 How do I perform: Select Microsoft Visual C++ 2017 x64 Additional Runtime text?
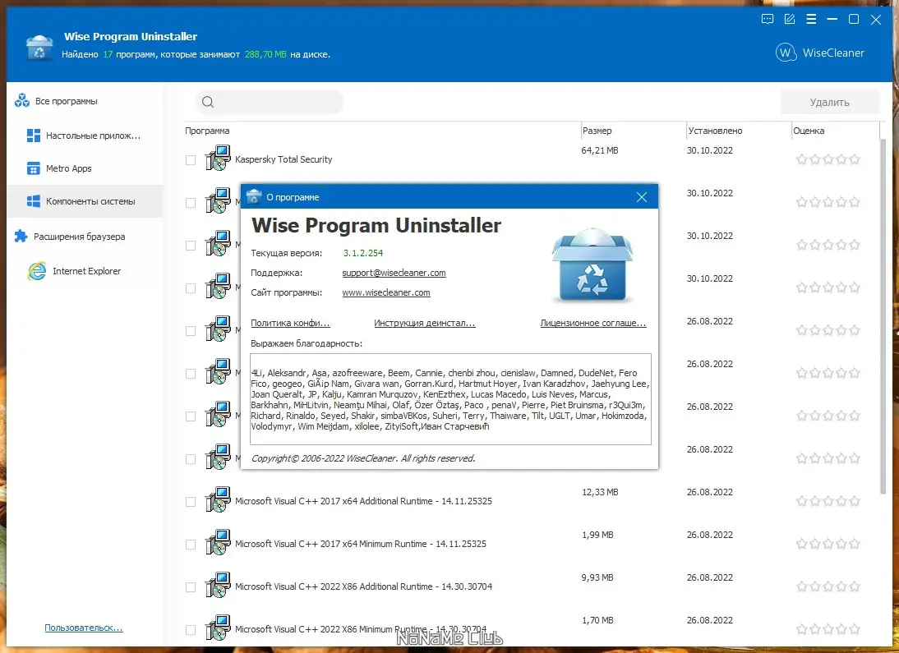(363, 501)
